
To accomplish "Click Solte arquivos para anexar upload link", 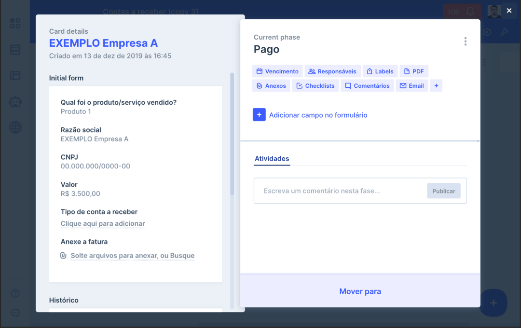I will (133, 256).
